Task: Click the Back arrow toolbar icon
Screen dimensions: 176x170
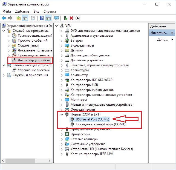Action: (4, 18)
